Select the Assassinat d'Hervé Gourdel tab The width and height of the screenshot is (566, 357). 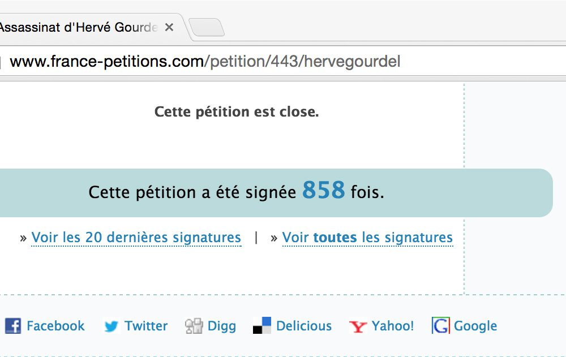click(x=79, y=27)
